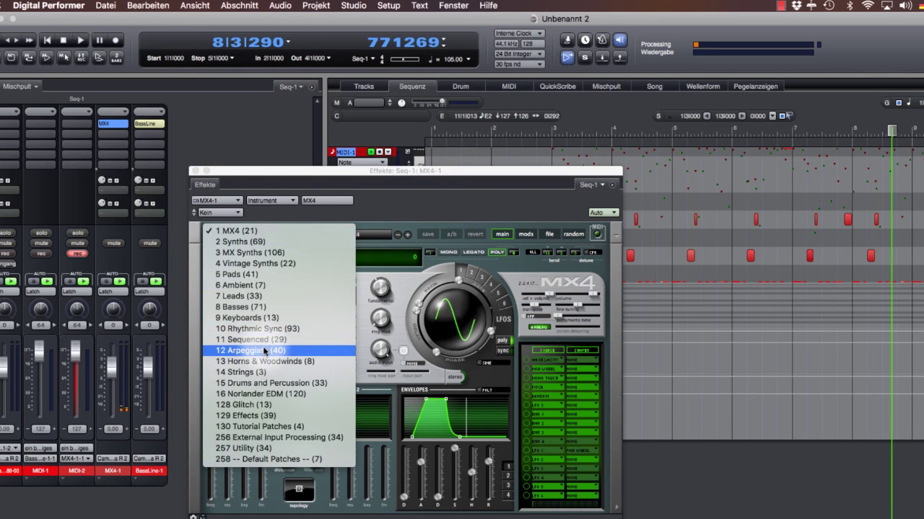Click the playhead marker on the timeline ruler
Screen dimensions: 924x519
892,130
